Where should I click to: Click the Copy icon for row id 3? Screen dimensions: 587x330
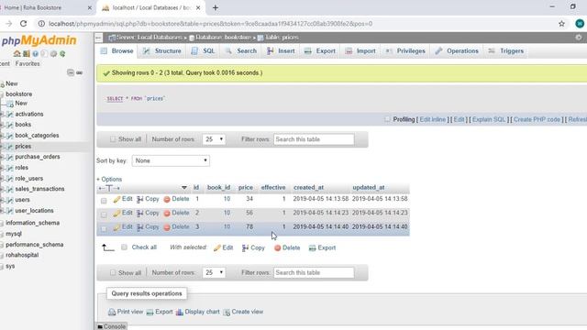point(140,227)
